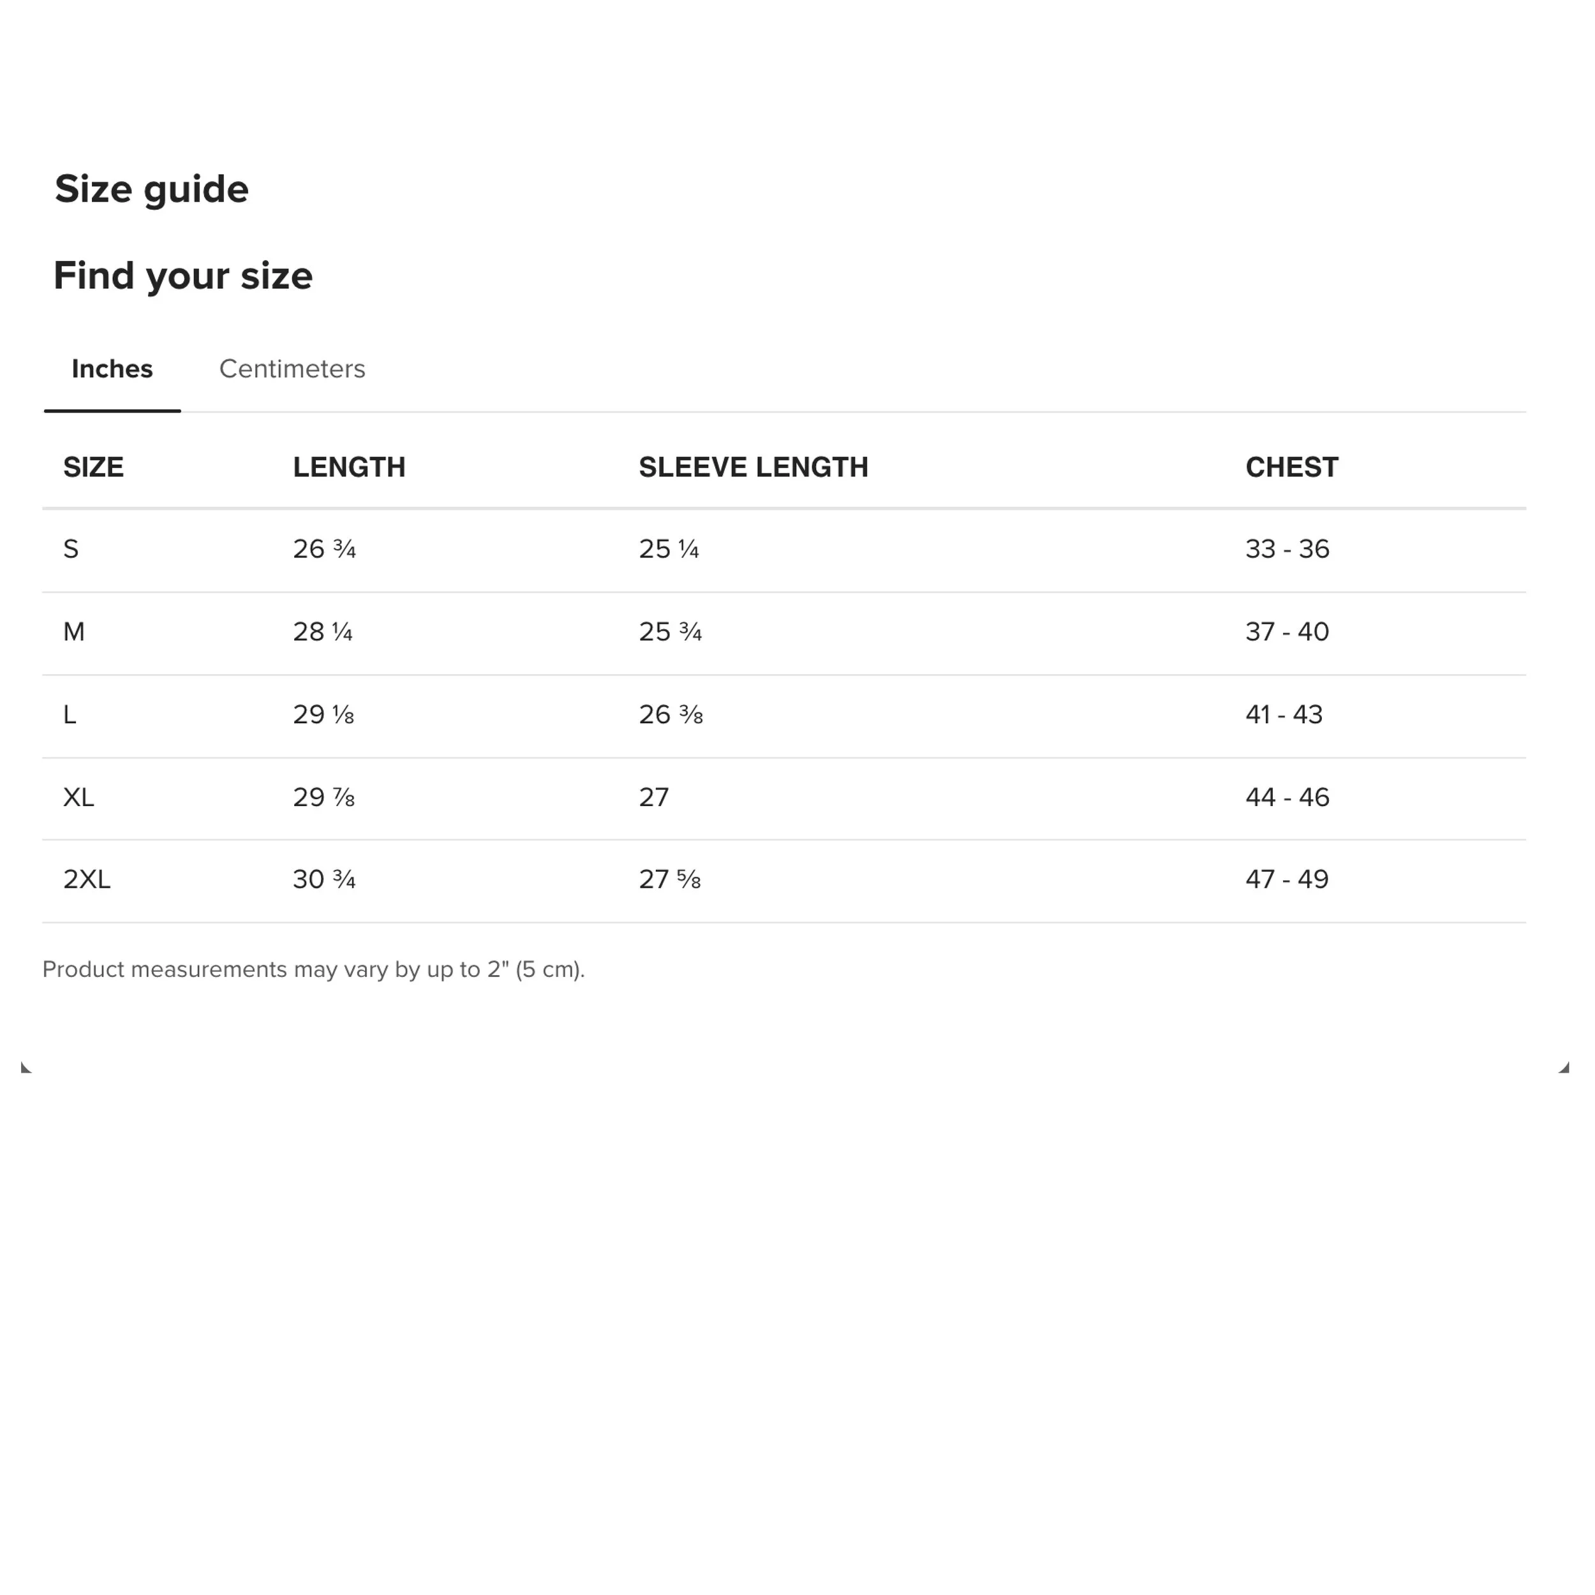Click the bottom-left corner resize arrow icon
The height and width of the screenshot is (1595, 1595).
pos(26,1068)
